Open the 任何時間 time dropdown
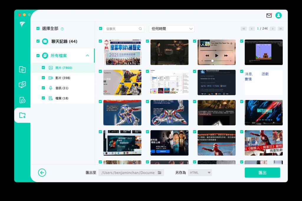This screenshot has height=201, width=302. [172, 29]
